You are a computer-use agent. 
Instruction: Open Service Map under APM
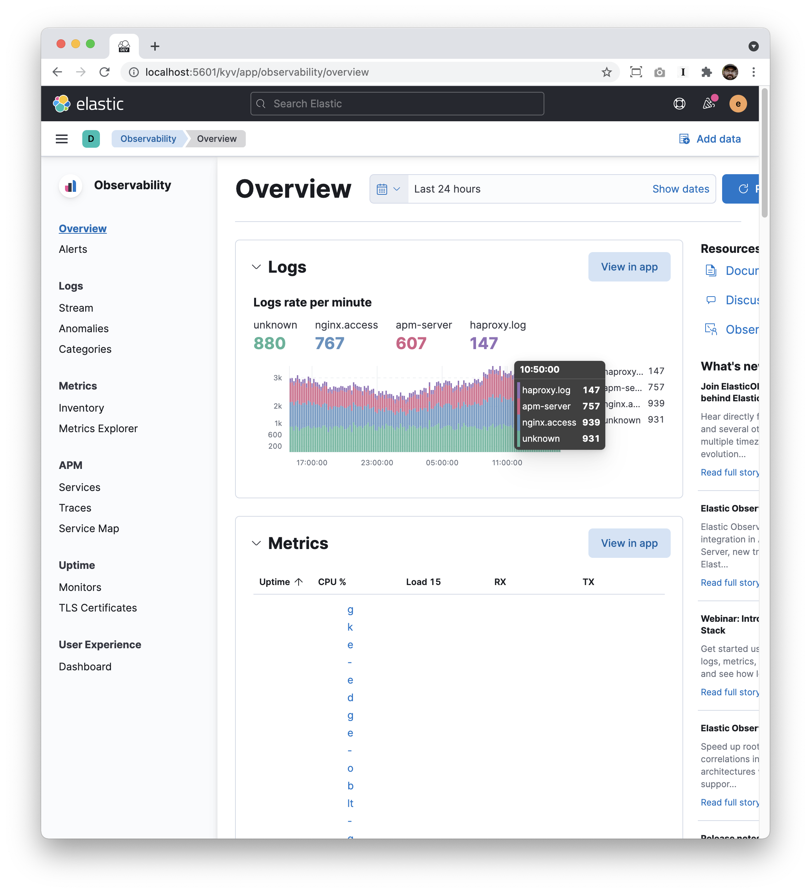(x=89, y=529)
